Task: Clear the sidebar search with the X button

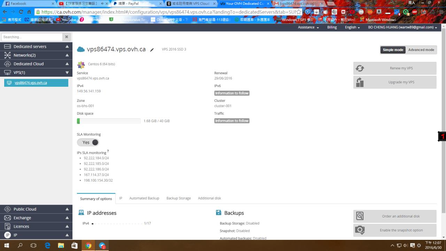Action: pyautogui.click(x=67, y=37)
